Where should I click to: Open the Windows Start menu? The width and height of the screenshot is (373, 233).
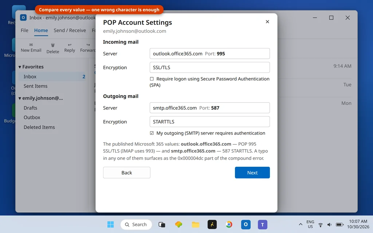click(x=110, y=224)
